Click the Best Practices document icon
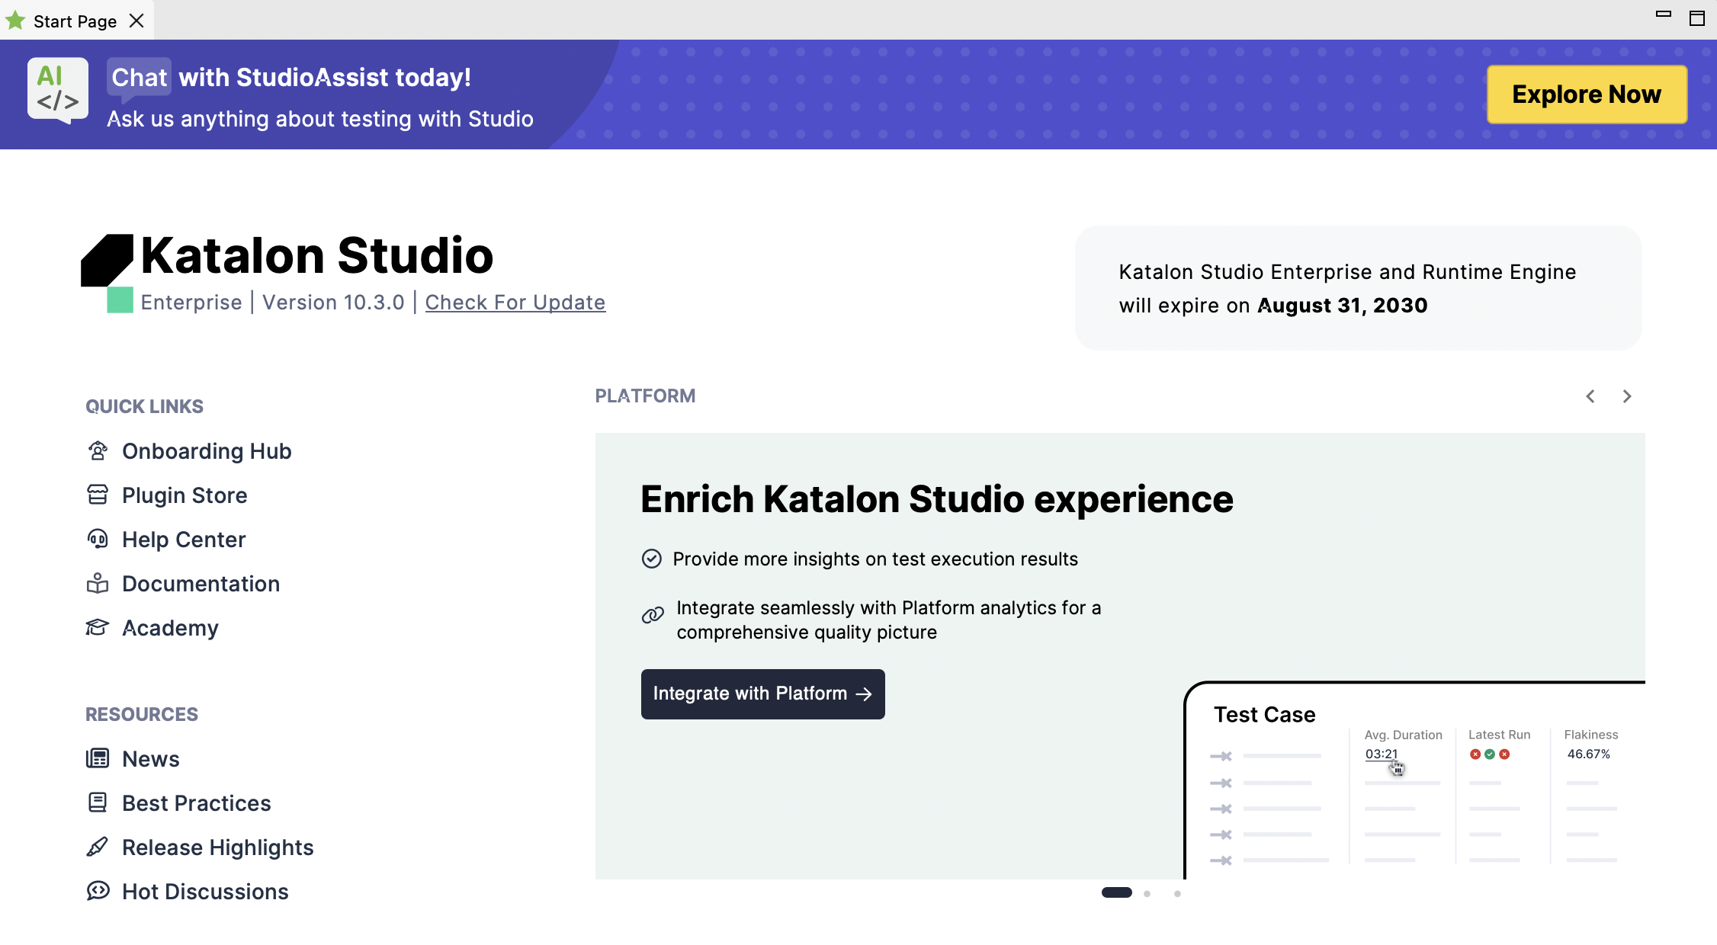The image size is (1717, 945). coord(98,802)
